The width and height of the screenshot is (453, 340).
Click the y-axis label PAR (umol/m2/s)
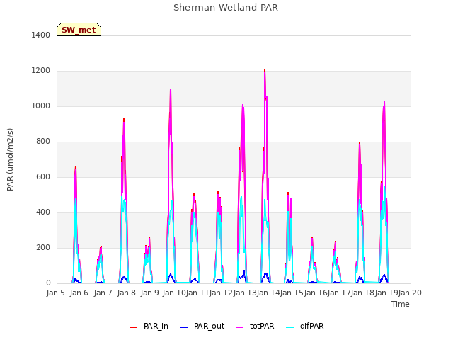pyautogui.click(x=10, y=159)
